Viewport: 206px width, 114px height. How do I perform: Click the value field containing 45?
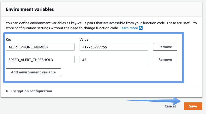pyautogui.click(x=114, y=60)
